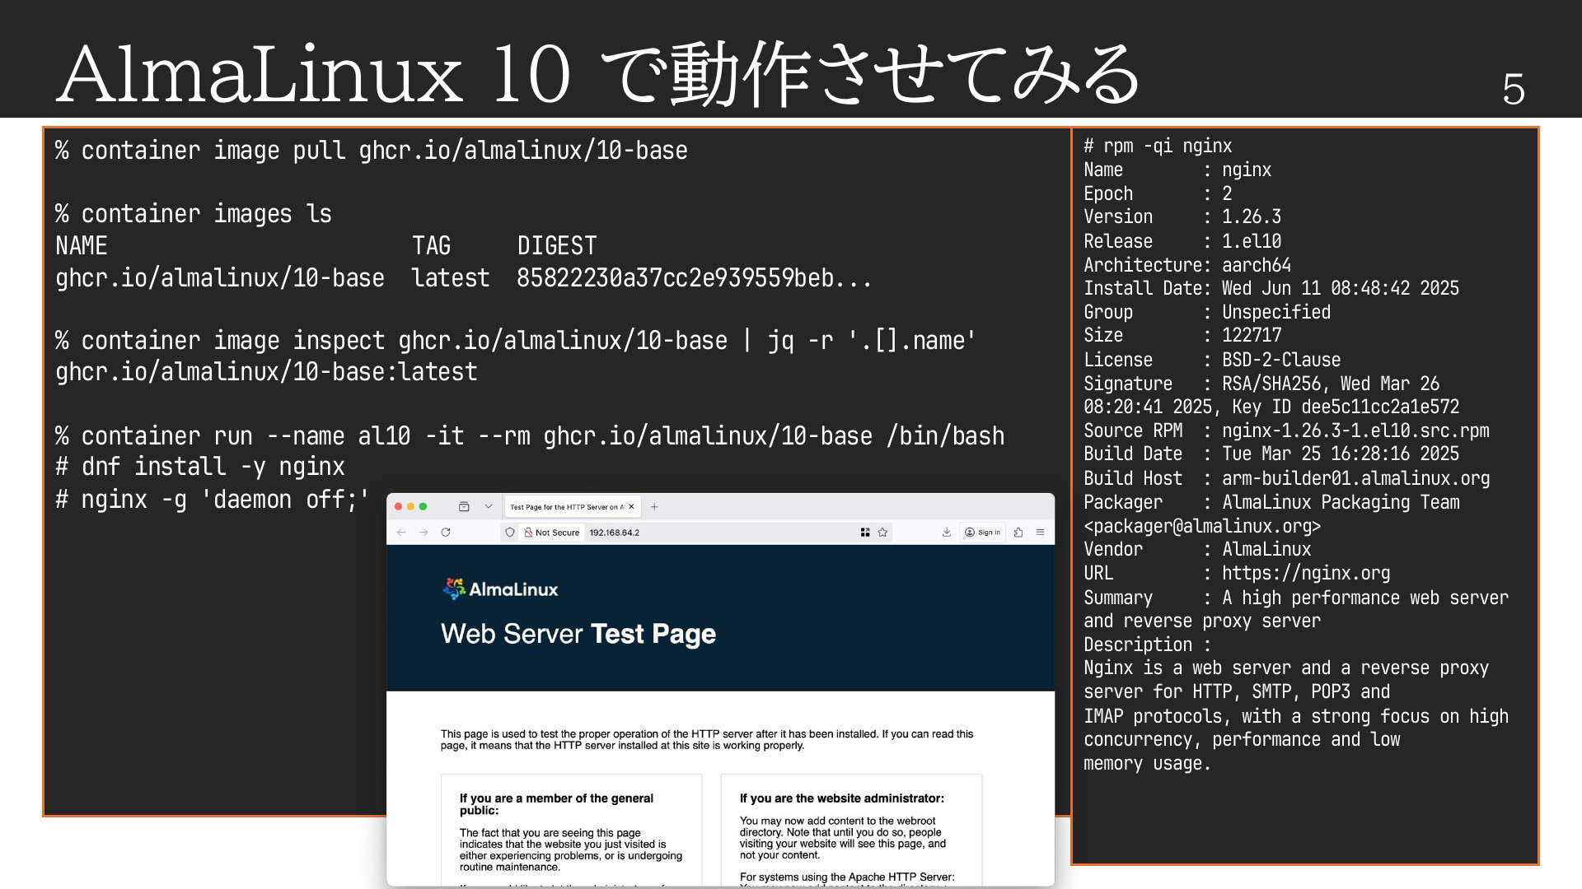Click the 'container image pull' command line
Image resolution: width=1582 pixels, height=889 pixels.
pos(372,151)
